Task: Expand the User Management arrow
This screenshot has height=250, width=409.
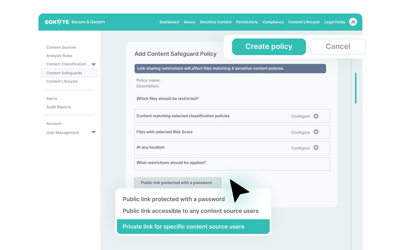Action: pyautogui.click(x=94, y=132)
